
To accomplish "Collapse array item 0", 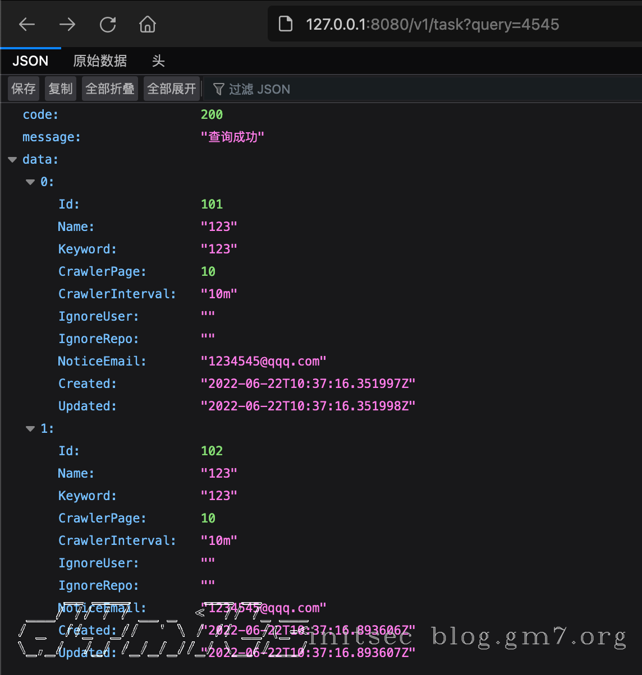I will (x=30, y=182).
